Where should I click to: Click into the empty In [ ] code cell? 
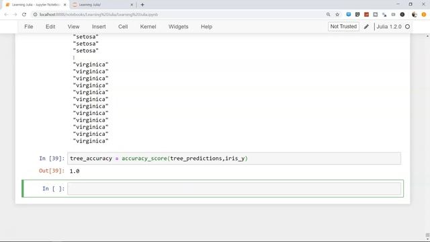click(234, 189)
